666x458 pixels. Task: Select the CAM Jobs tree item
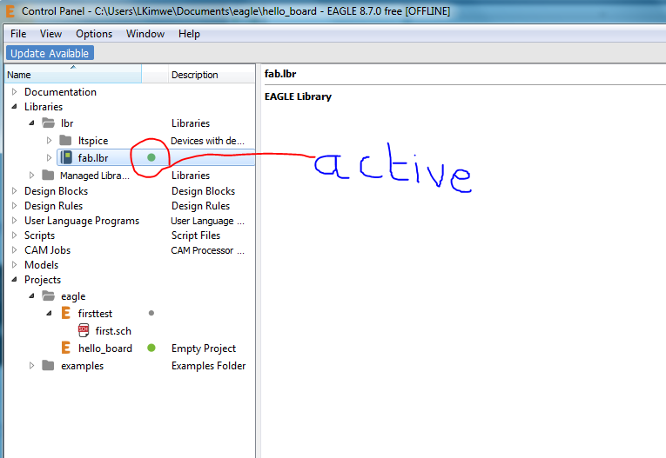[47, 250]
